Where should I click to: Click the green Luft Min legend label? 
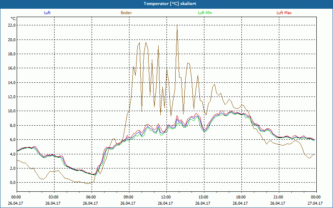pos(205,13)
